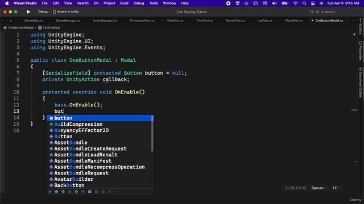Choose the AssetBundleCreateRequest completion
Screen dimensions: 364x204
[x=100, y=148]
